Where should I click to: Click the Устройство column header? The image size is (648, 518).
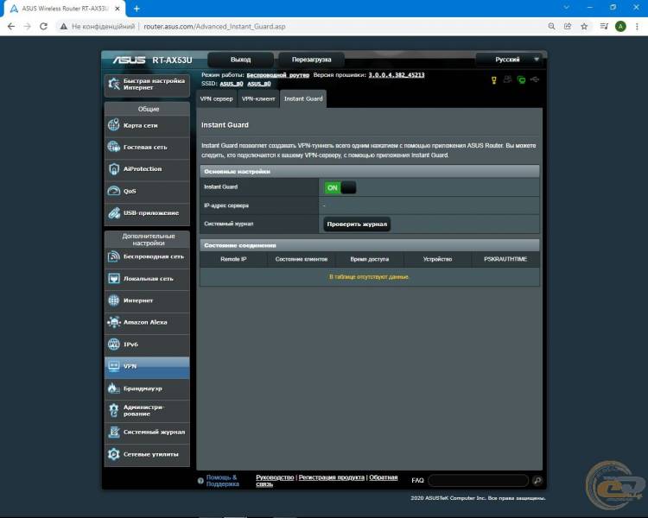438,259
